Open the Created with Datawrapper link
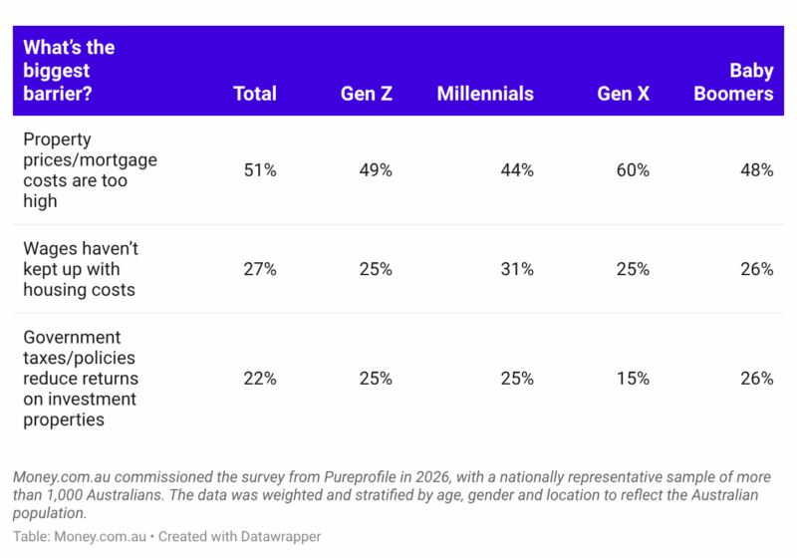 click(x=239, y=537)
